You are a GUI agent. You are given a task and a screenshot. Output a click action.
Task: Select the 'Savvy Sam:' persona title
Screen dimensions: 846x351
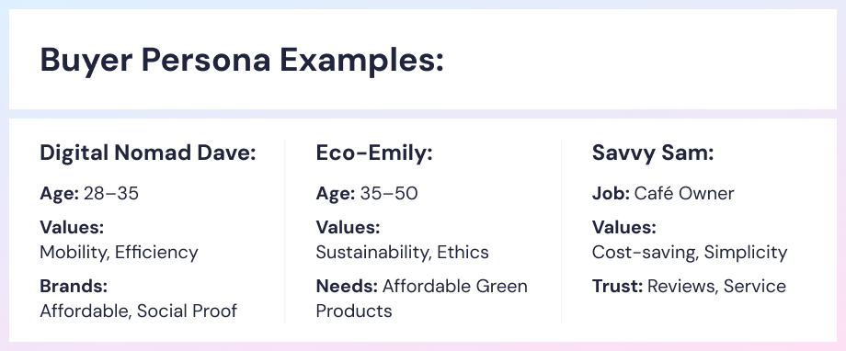pos(653,153)
